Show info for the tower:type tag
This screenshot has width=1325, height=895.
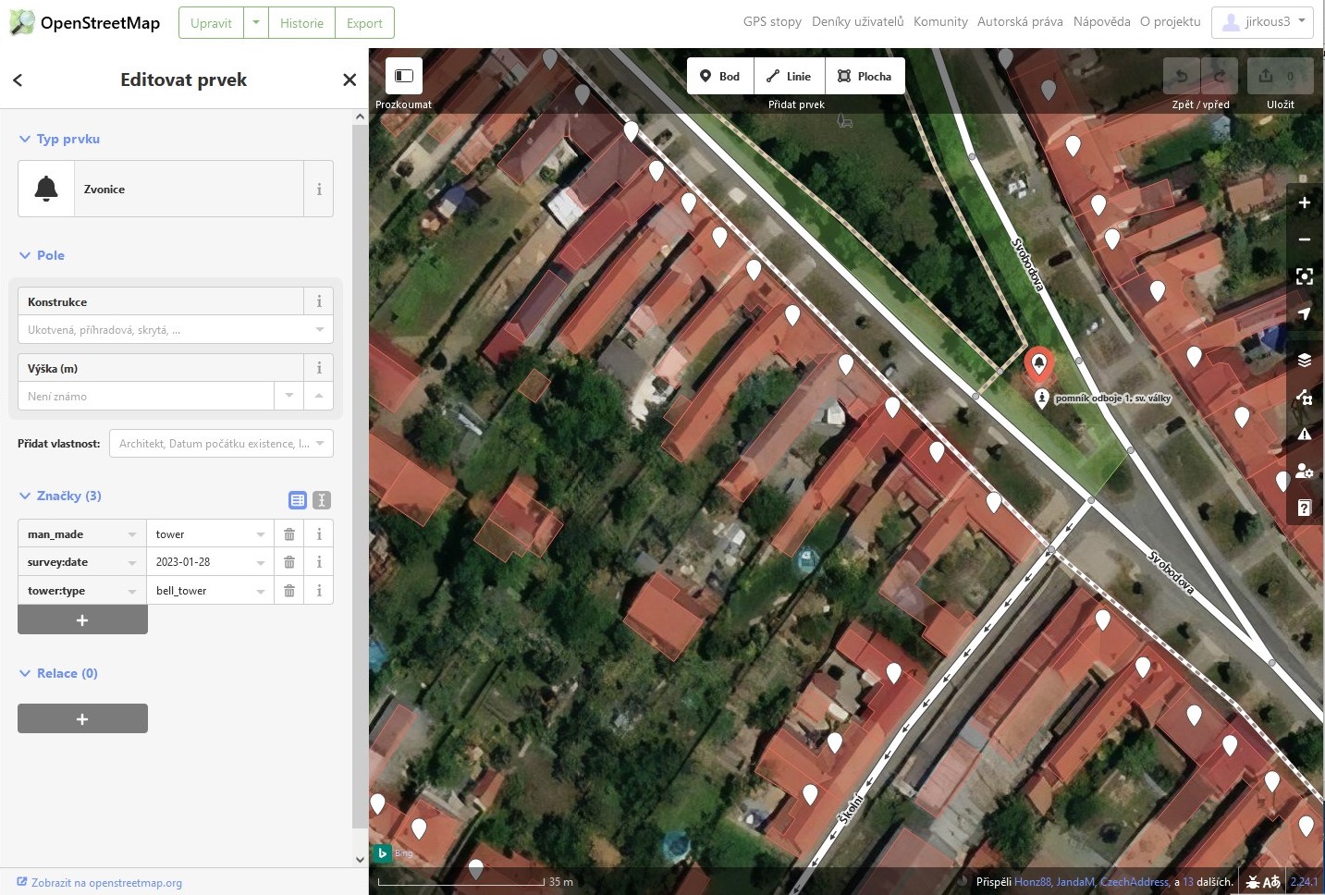click(319, 591)
